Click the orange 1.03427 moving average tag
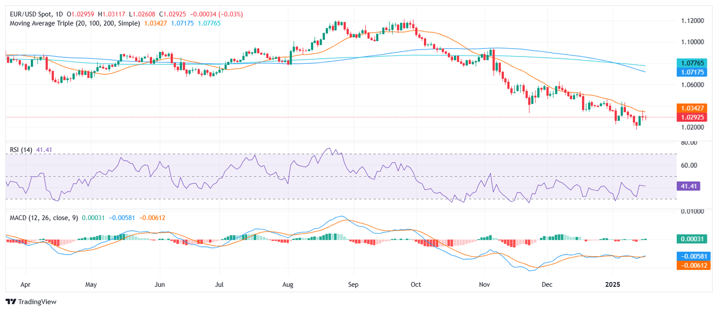Viewport: 718px width, 311px height. (x=694, y=108)
